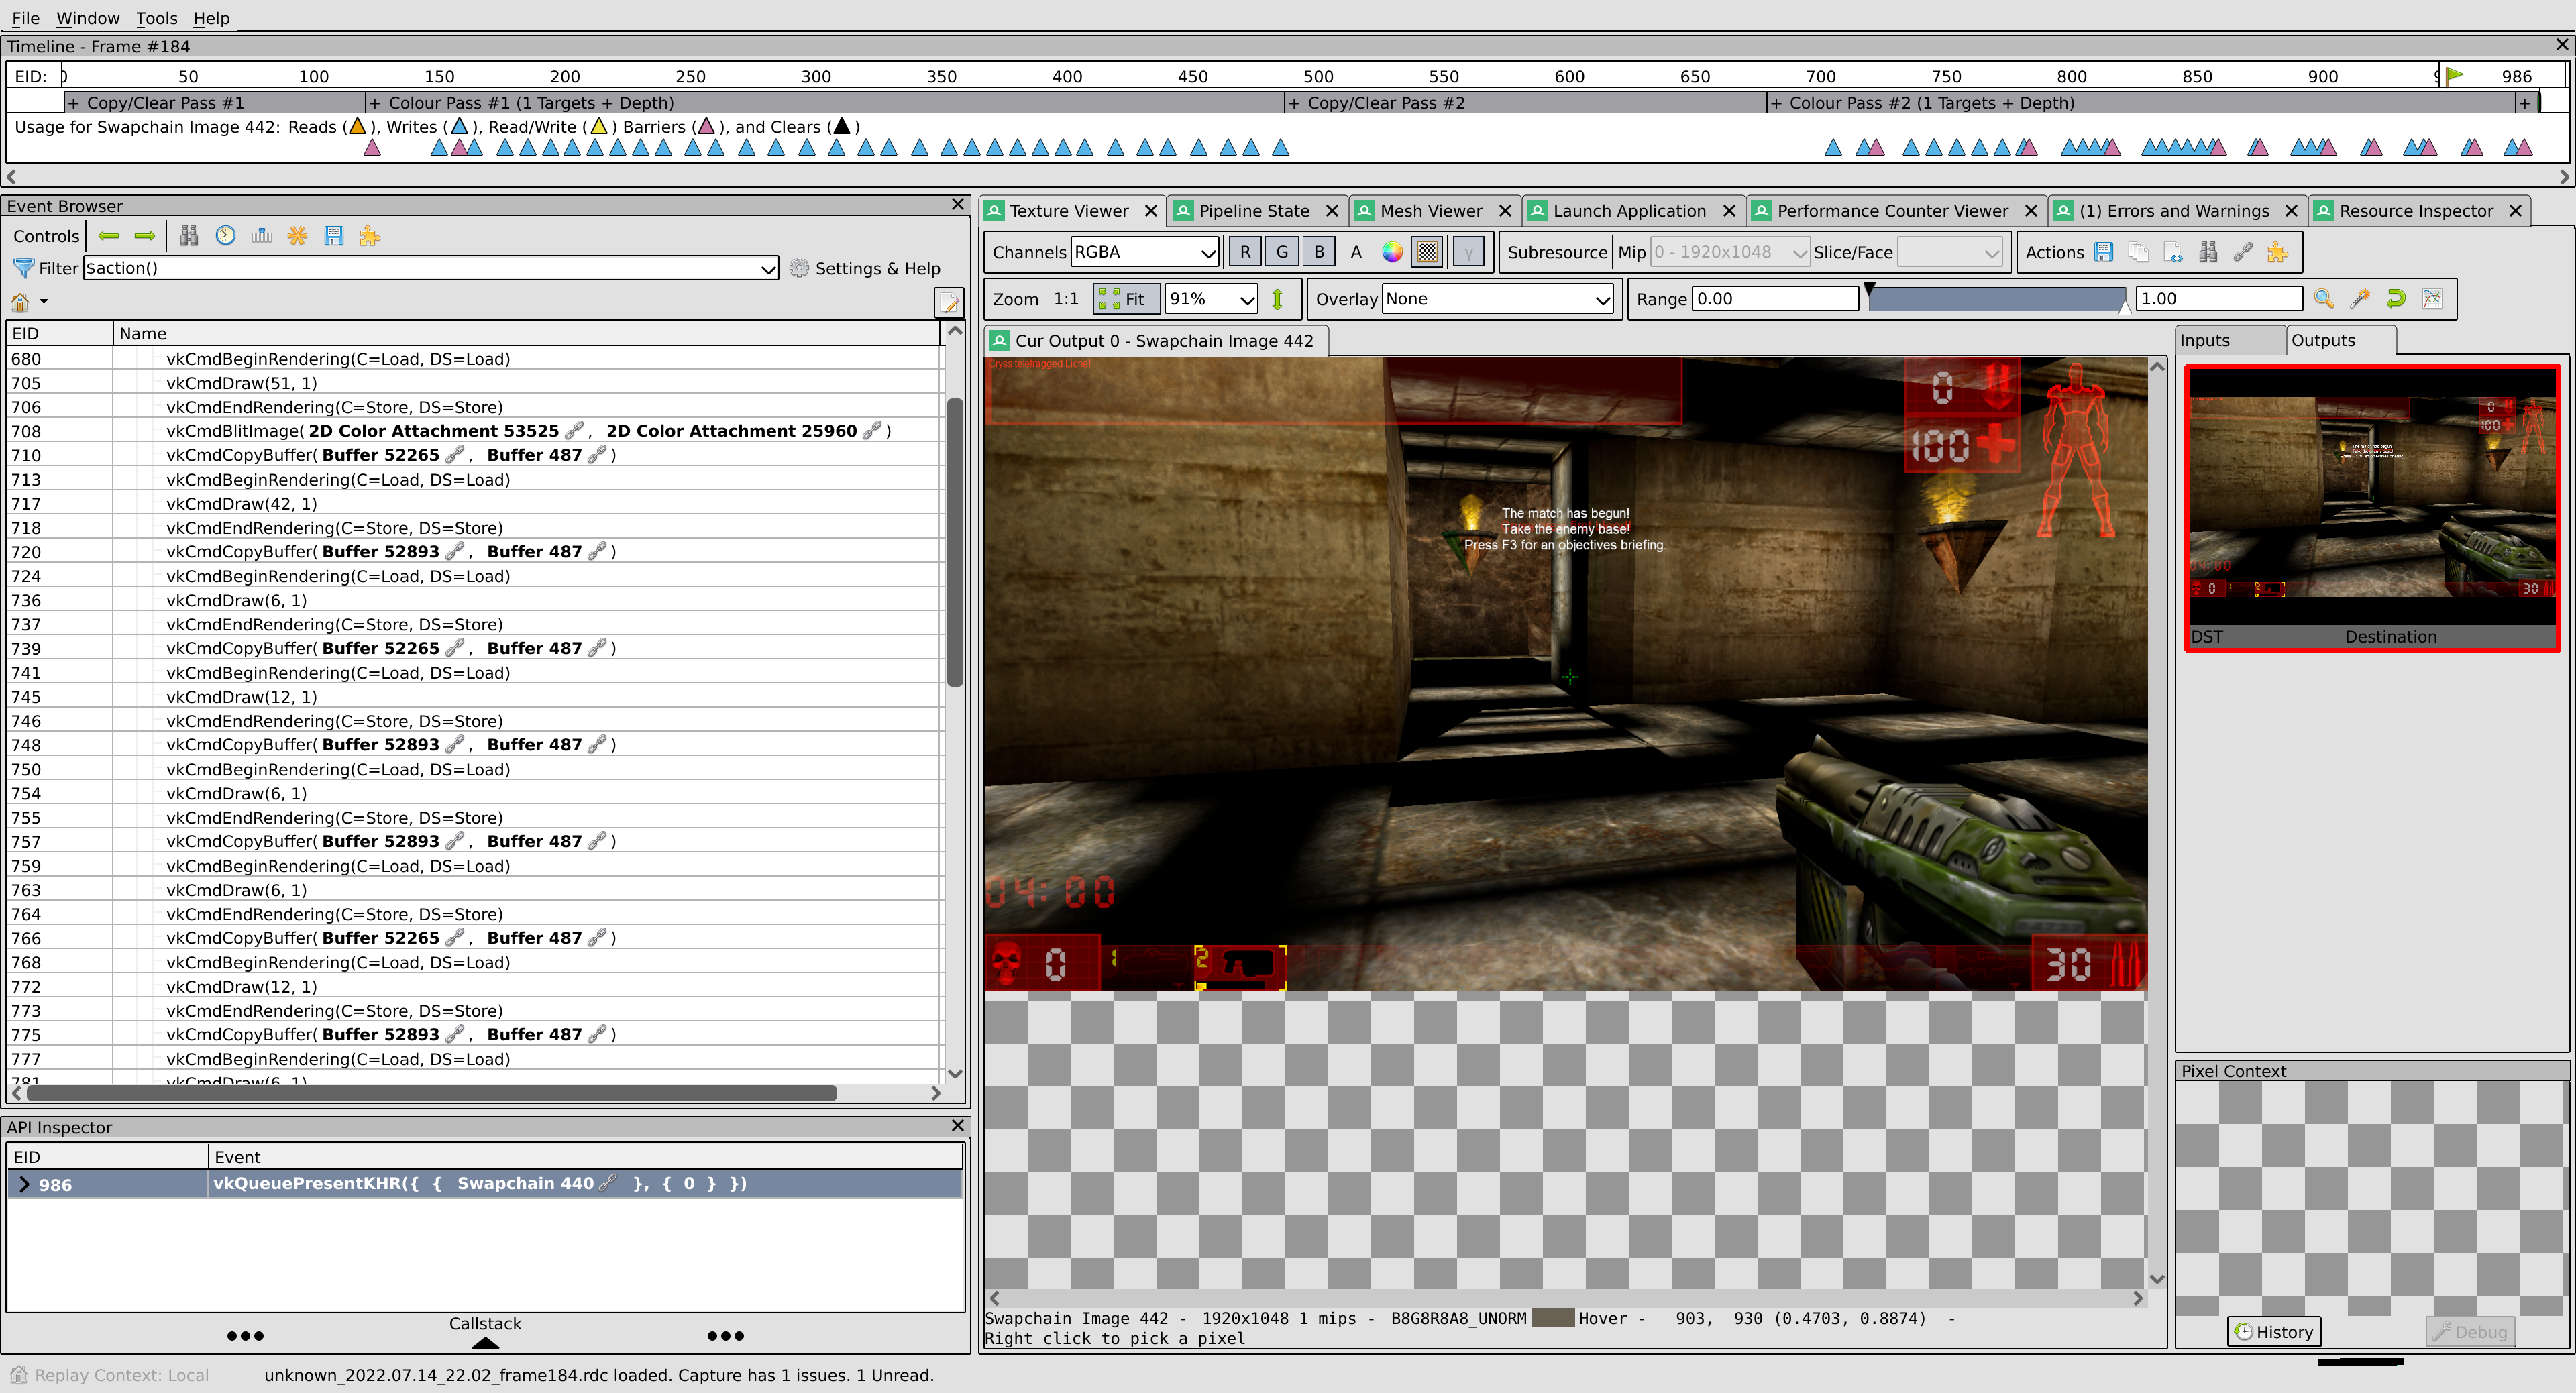Screen dimensions: 2576x1393
Task: Toggle the R channel button
Action: (1245, 252)
